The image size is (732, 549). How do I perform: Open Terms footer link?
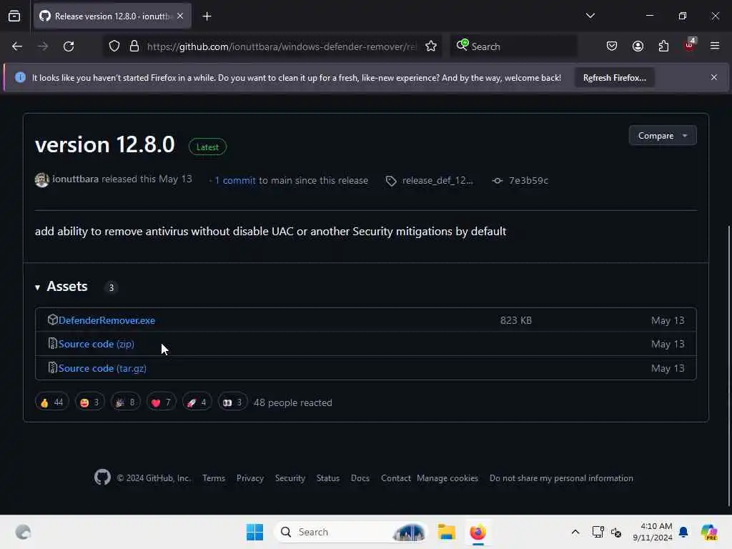coord(213,478)
